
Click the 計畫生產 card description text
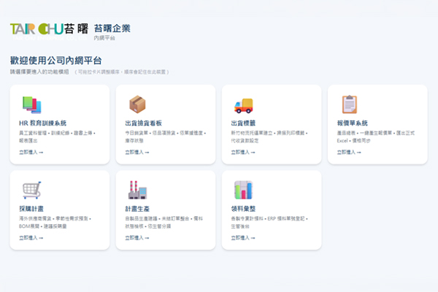pyautogui.click(x=164, y=222)
